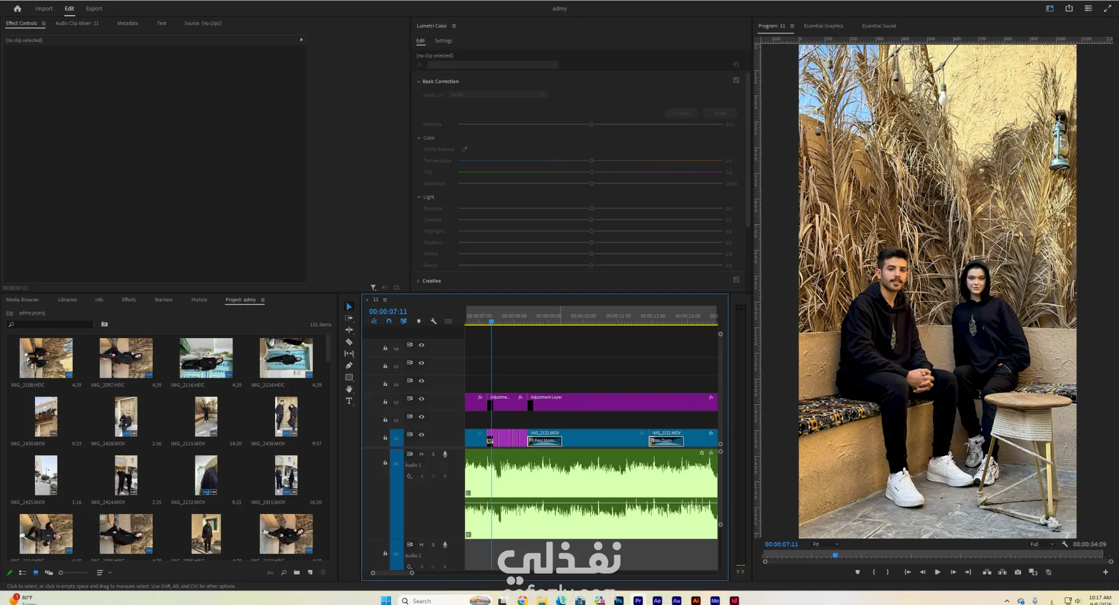Select the Pen tool in the tools panel
The height and width of the screenshot is (605, 1119).
pos(349,365)
